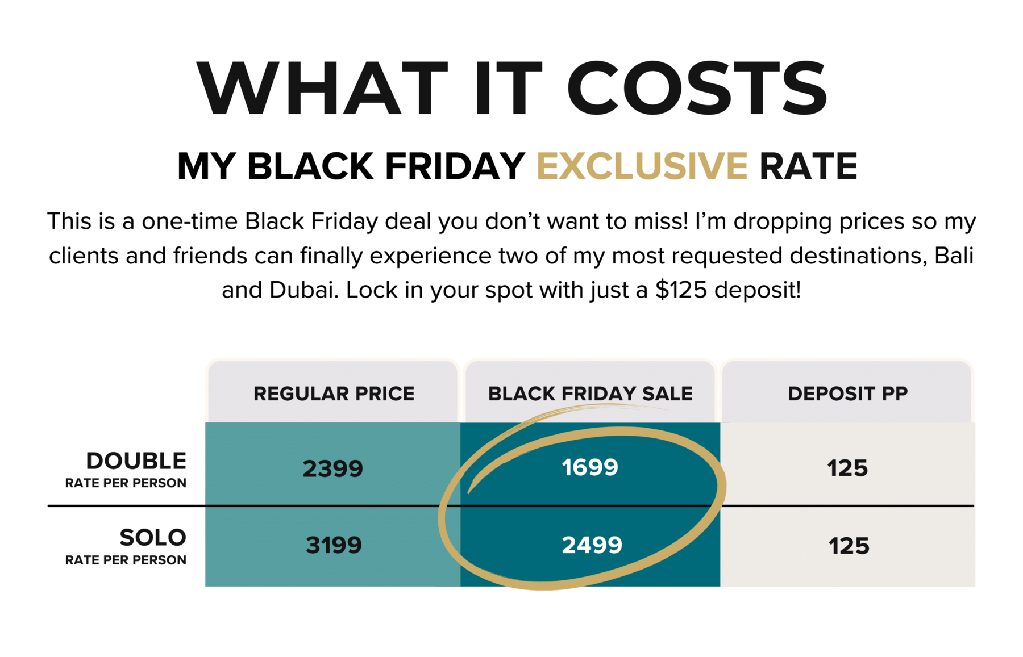
Task: Select the DOUBLE regular price 2399 cell
Action: (332, 468)
